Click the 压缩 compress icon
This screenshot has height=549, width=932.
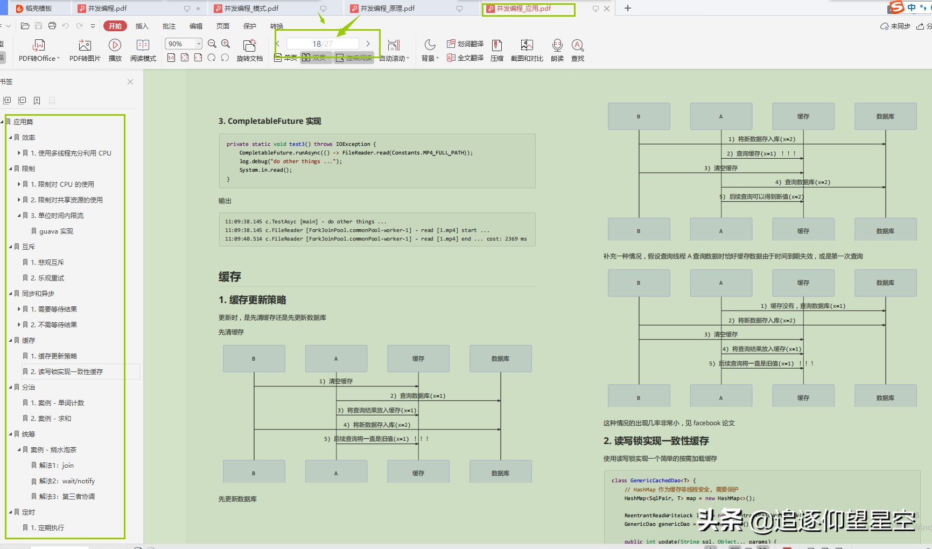[496, 45]
